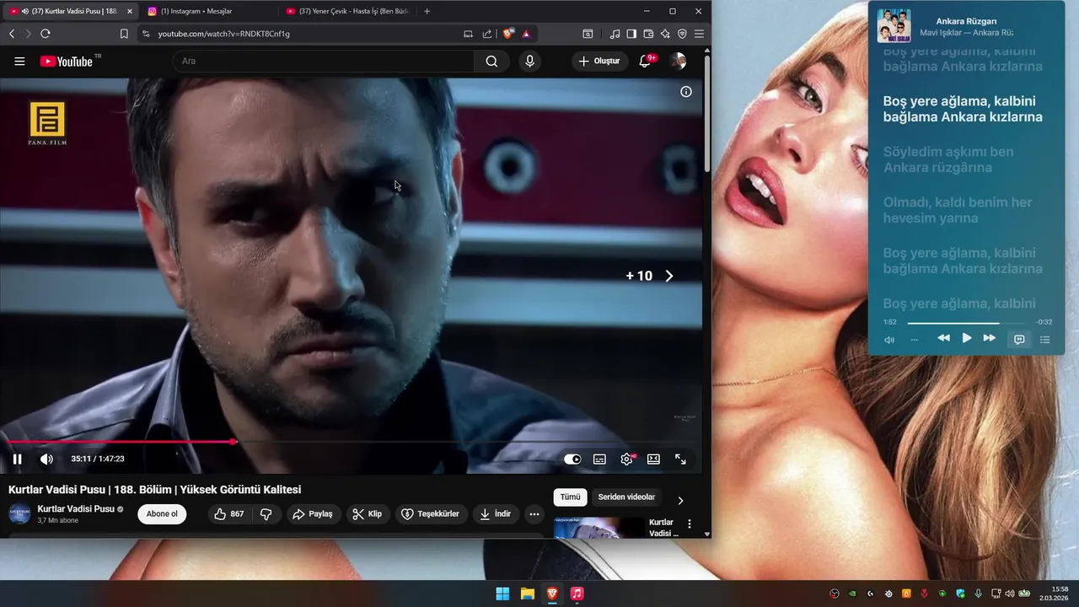Open the suggested video thumbnail
Screen dimensions: 1079x607
tap(599, 527)
